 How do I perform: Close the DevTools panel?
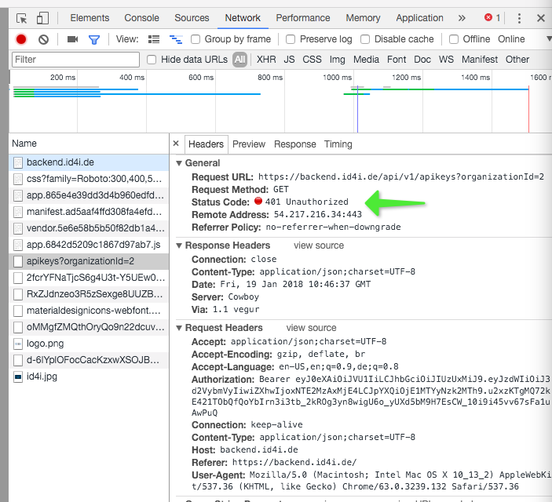point(541,18)
